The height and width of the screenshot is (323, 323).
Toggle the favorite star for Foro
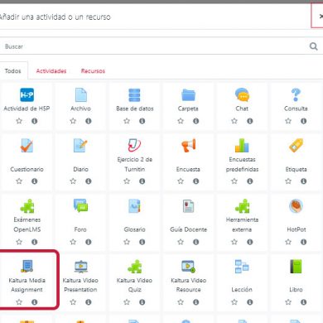pos(73,242)
